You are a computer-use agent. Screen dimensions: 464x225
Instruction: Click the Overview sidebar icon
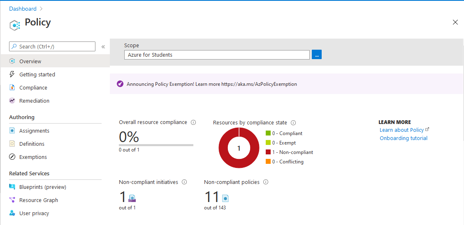[x=12, y=61]
